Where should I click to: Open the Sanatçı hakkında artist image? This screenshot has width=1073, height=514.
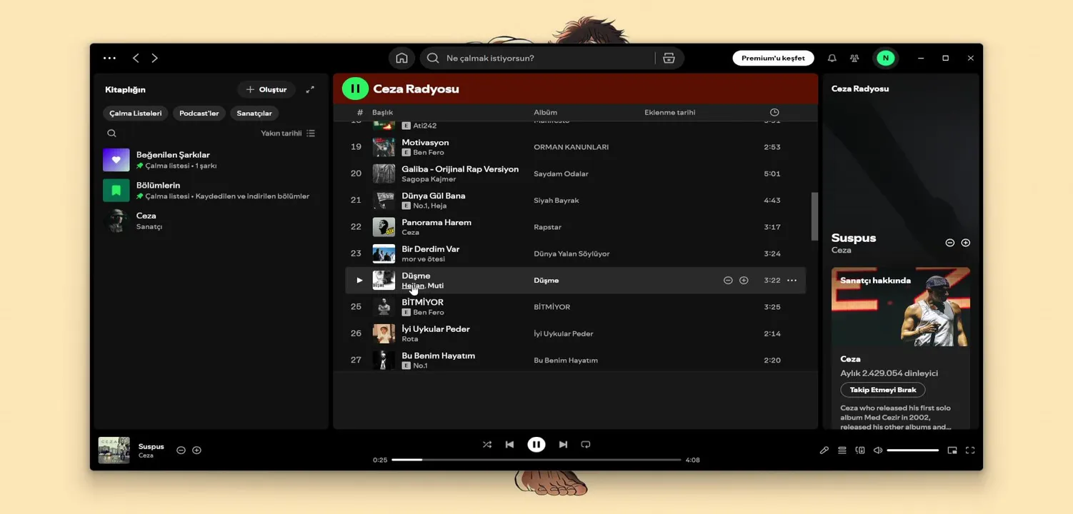[x=901, y=307]
